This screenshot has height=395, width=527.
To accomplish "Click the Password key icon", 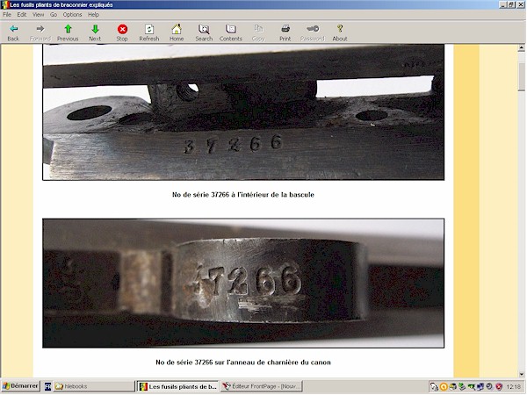I will [x=312, y=32].
